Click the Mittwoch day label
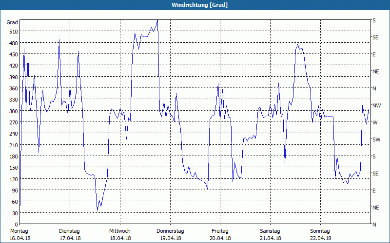Viewport: 390px width, 243px height. [x=119, y=231]
